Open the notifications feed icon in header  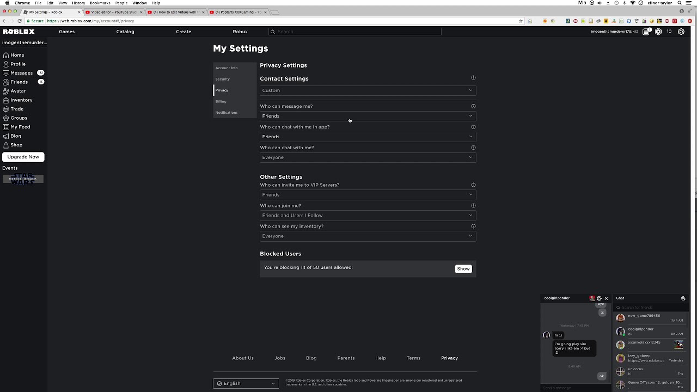[x=646, y=32]
